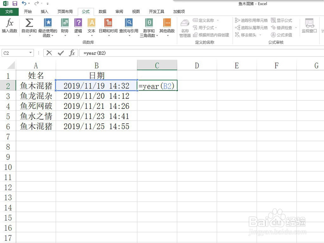Image resolution: width=324 pixels, height=243 pixels.
Task: Open the Watch Window (监视窗口)
Action: (309, 26)
